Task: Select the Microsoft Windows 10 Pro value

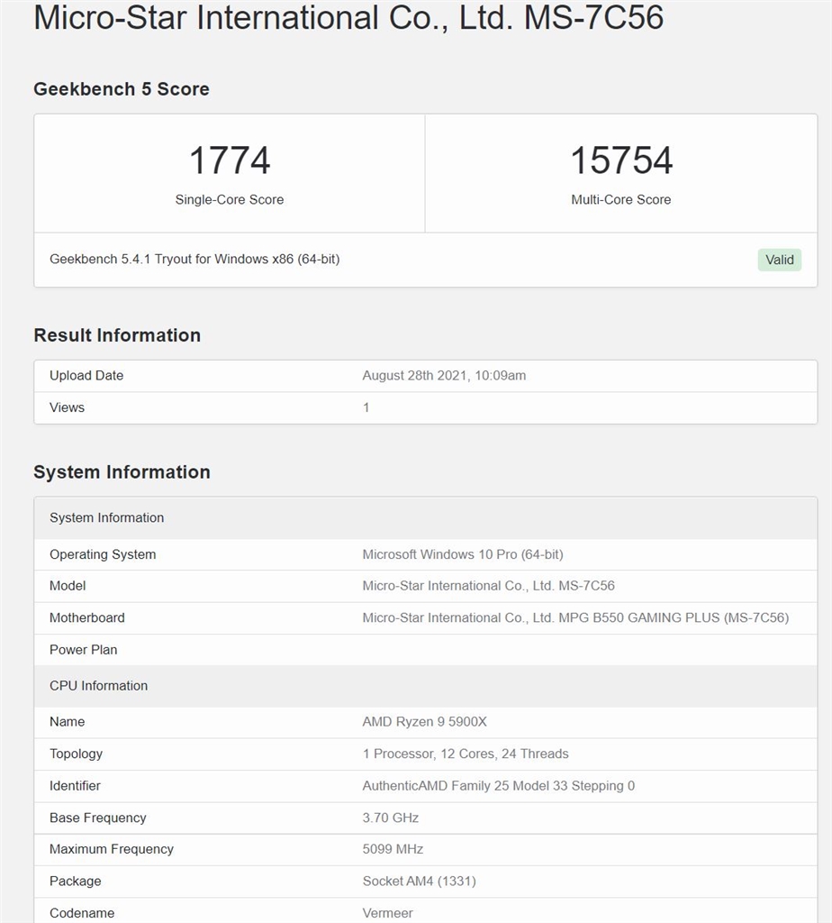Action: tap(463, 554)
